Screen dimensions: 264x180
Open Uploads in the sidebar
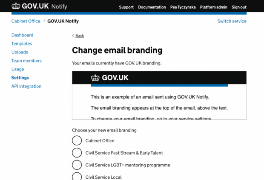click(20, 52)
